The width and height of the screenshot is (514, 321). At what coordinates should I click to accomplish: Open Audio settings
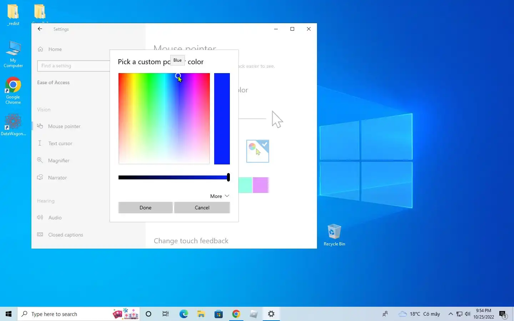(55, 218)
